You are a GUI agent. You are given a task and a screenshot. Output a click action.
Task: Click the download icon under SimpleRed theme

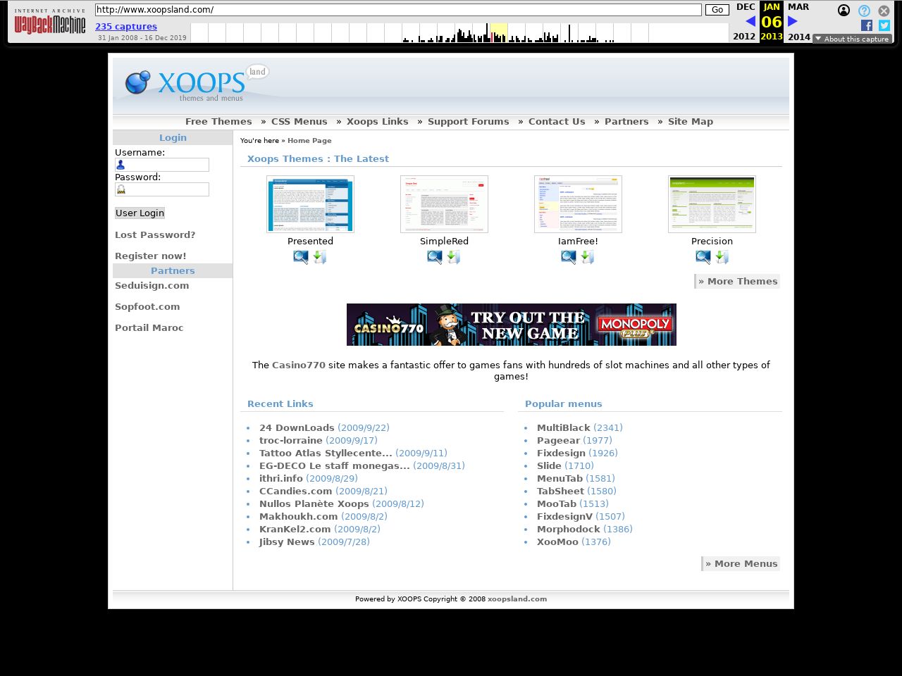click(454, 258)
